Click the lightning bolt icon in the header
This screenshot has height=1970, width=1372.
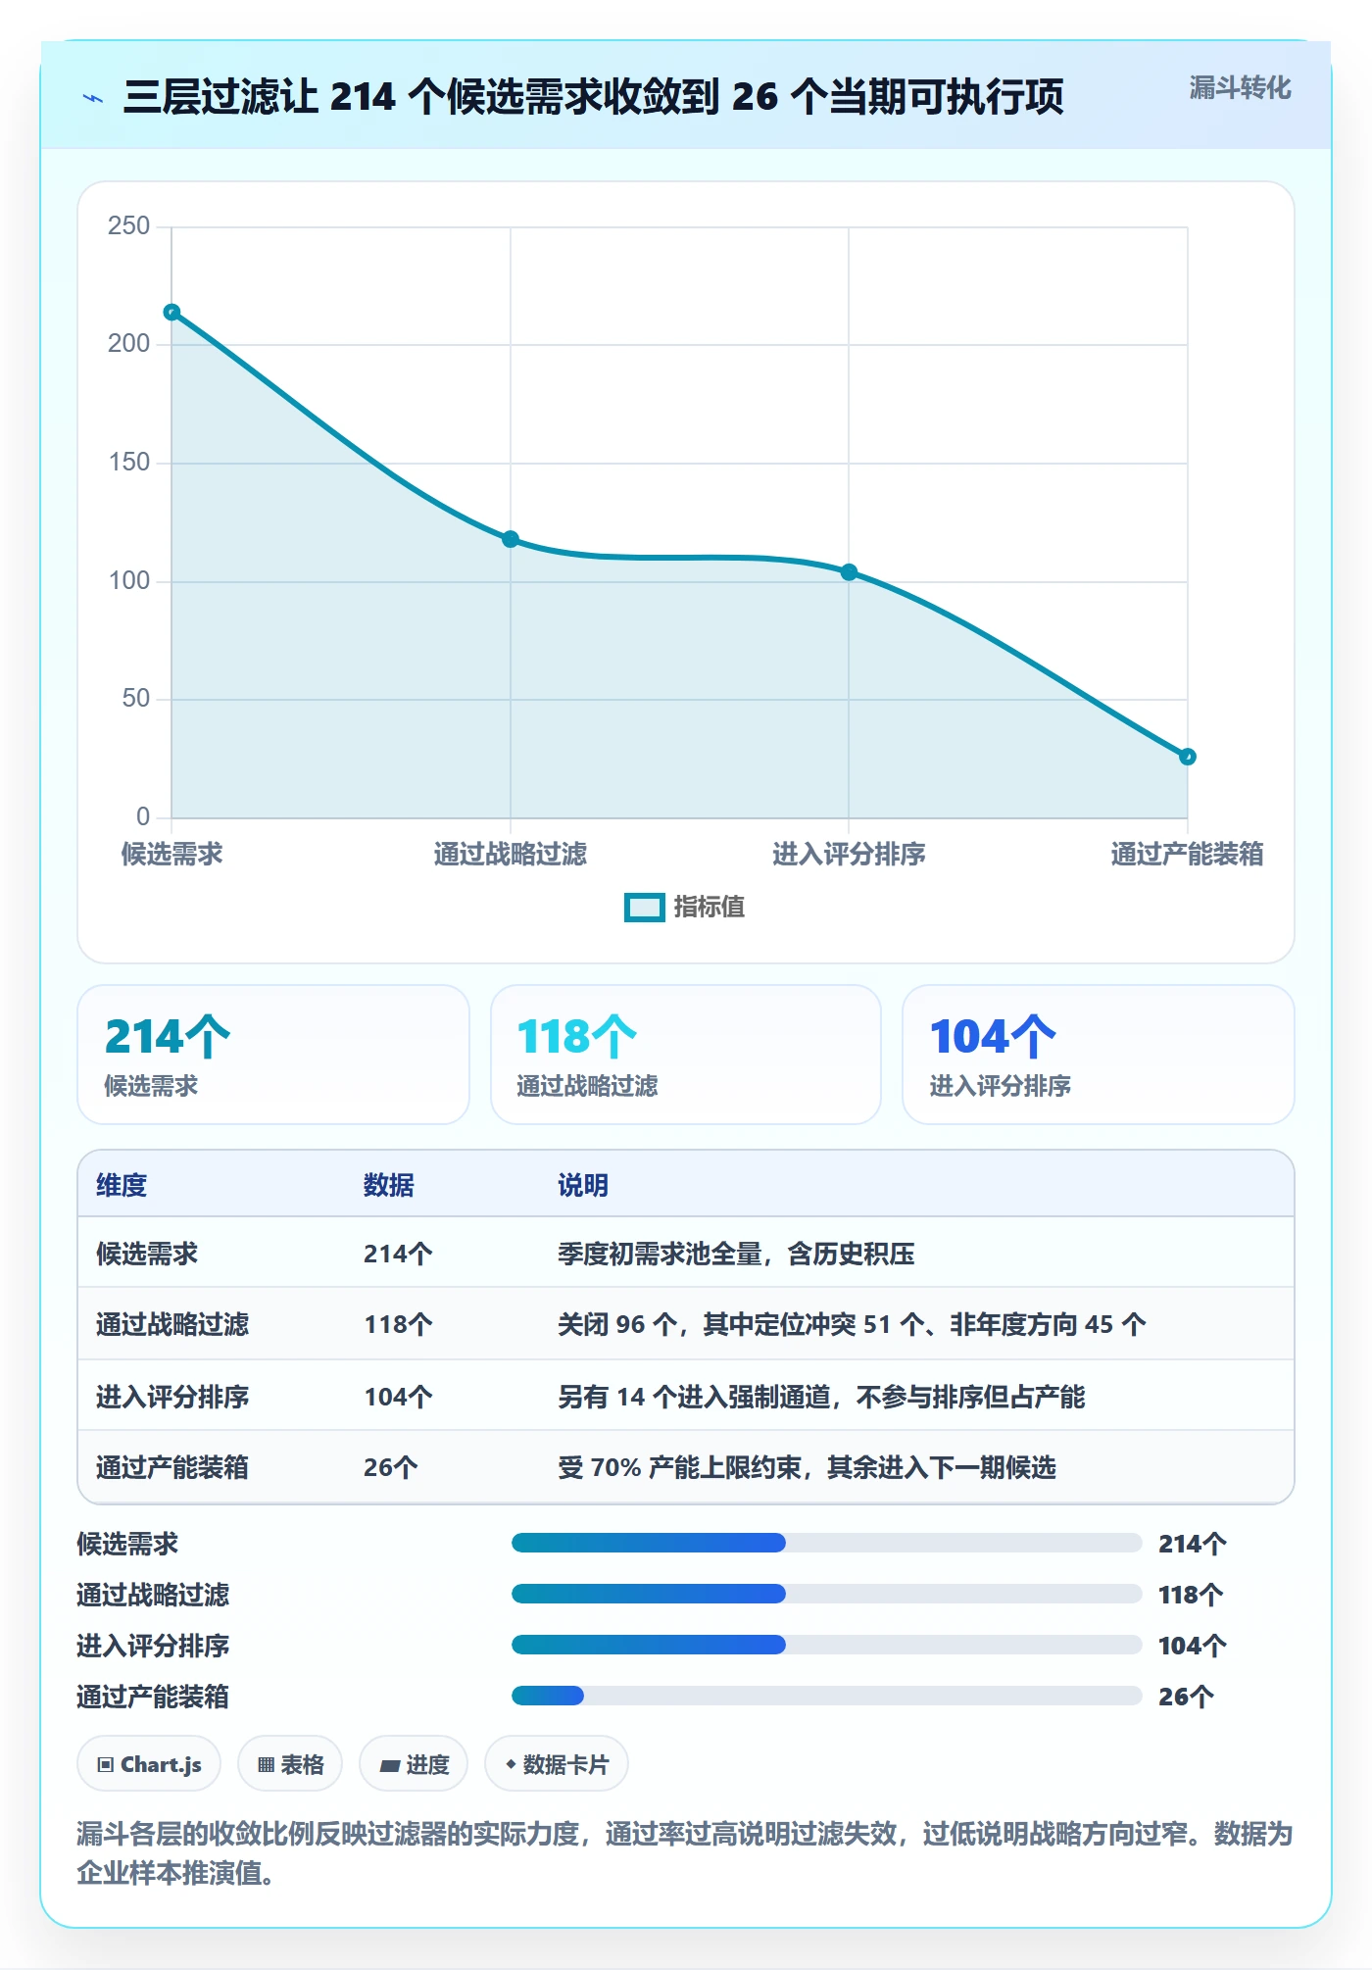(93, 98)
